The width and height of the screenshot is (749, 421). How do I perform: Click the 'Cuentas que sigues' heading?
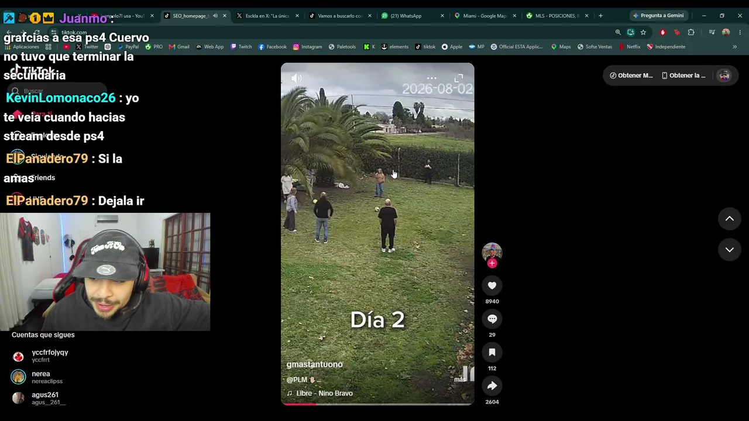tap(43, 335)
